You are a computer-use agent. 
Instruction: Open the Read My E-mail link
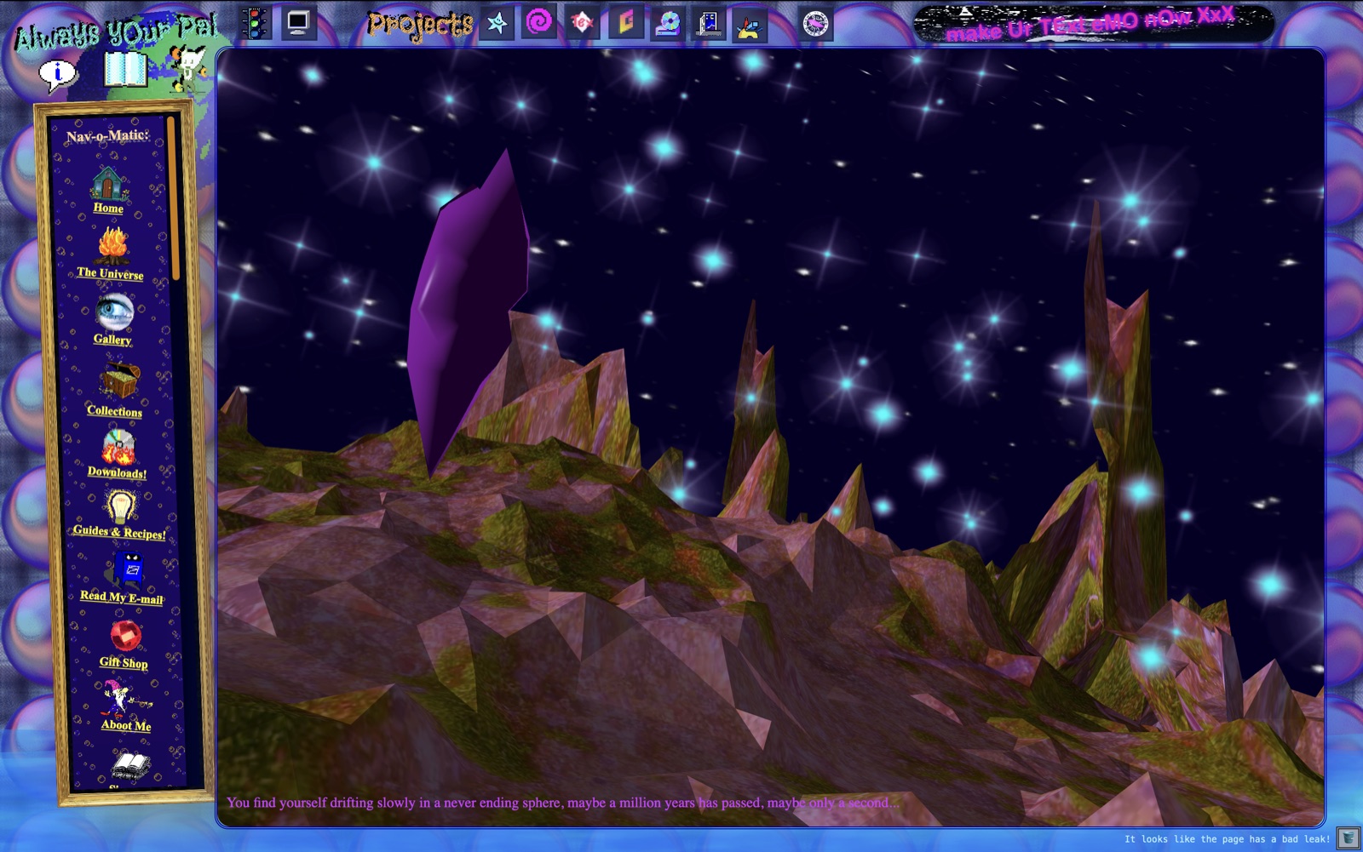pos(122,597)
